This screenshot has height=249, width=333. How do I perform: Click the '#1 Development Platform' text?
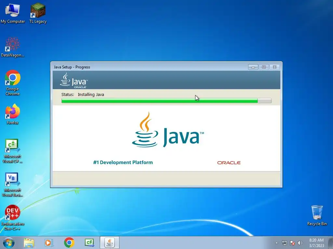(x=123, y=162)
